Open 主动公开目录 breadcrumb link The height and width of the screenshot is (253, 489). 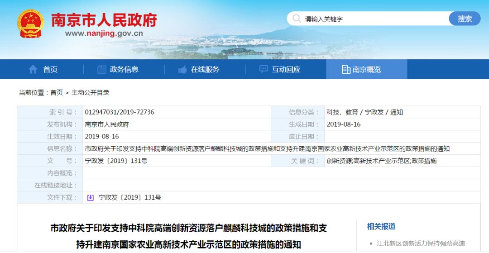(91, 92)
